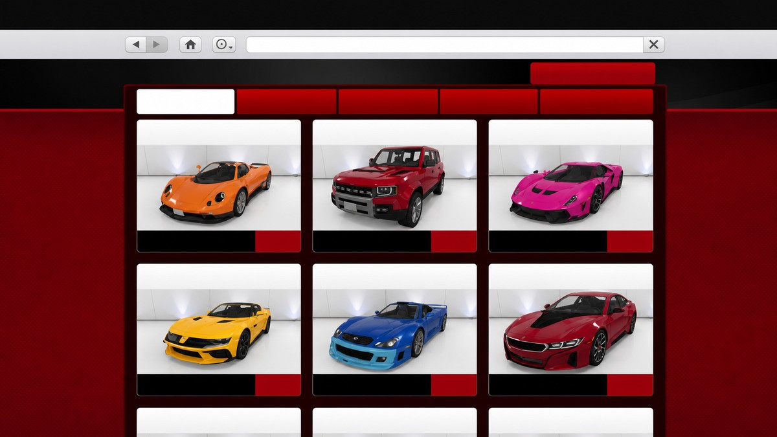Click red button under the orange supercar

pos(278,241)
